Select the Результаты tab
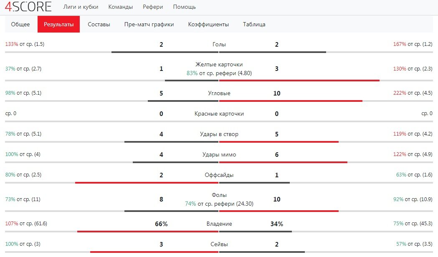Screen dimensions: 438x257 click(58, 24)
